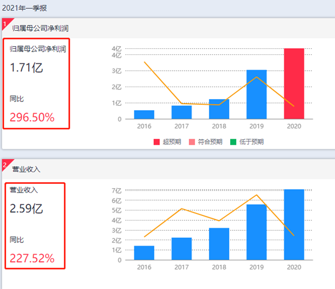Select the 2019 bar in net profit chart

click(x=256, y=94)
